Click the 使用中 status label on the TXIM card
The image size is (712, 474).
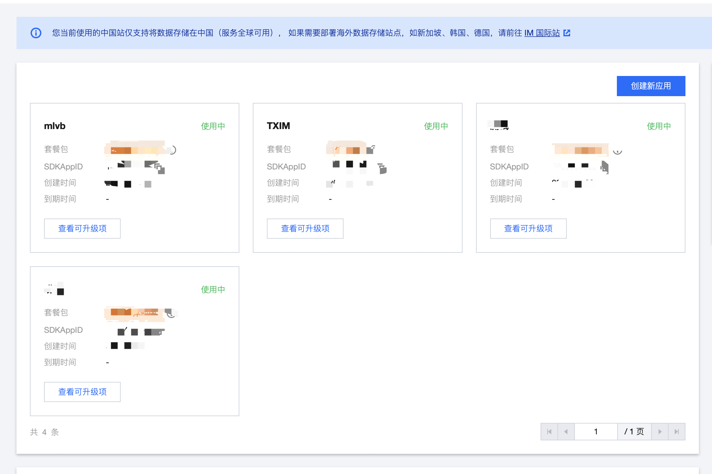[x=436, y=126]
